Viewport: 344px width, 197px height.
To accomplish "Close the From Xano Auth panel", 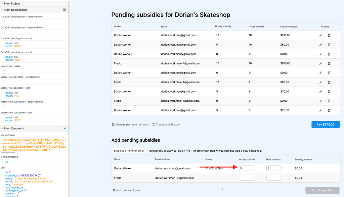I will tap(64, 128).
